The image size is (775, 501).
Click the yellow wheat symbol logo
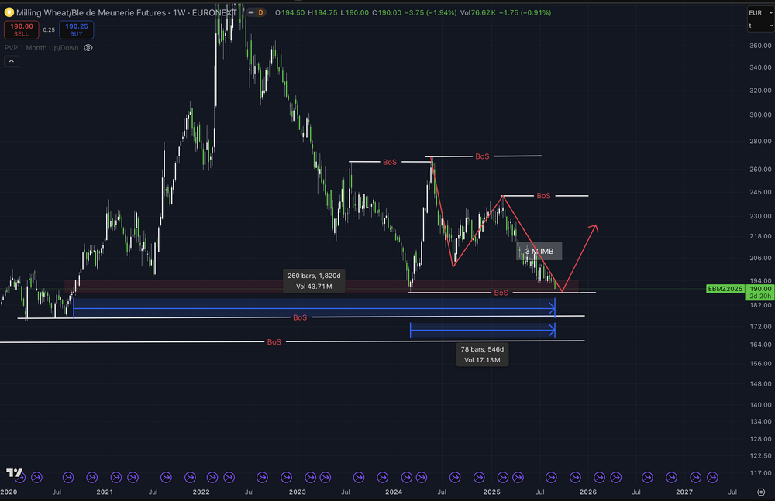9,12
